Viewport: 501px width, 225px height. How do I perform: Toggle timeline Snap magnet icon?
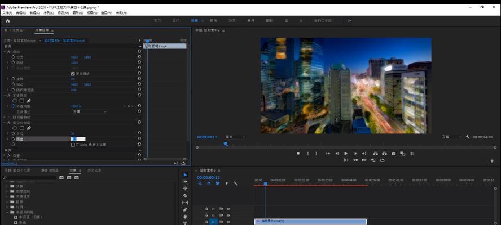209,183
